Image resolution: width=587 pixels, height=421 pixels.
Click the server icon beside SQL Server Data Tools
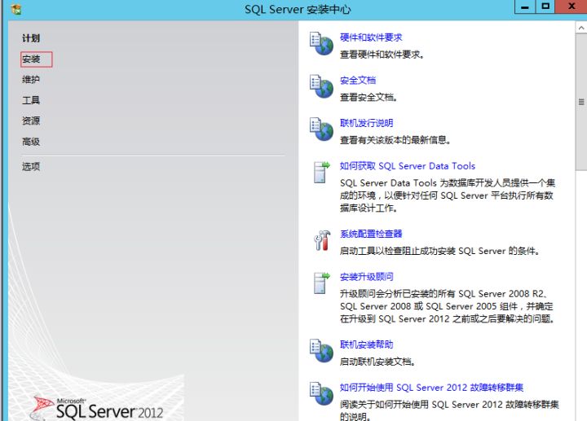321,172
